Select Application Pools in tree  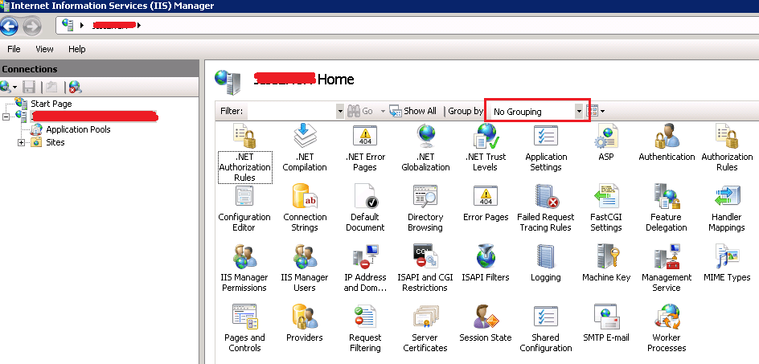(79, 129)
